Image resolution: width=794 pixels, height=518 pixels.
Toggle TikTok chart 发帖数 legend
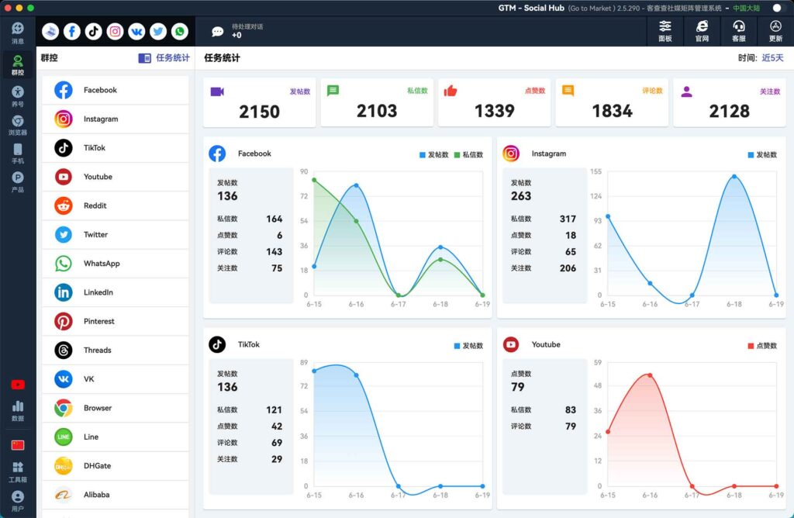point(468,345)
